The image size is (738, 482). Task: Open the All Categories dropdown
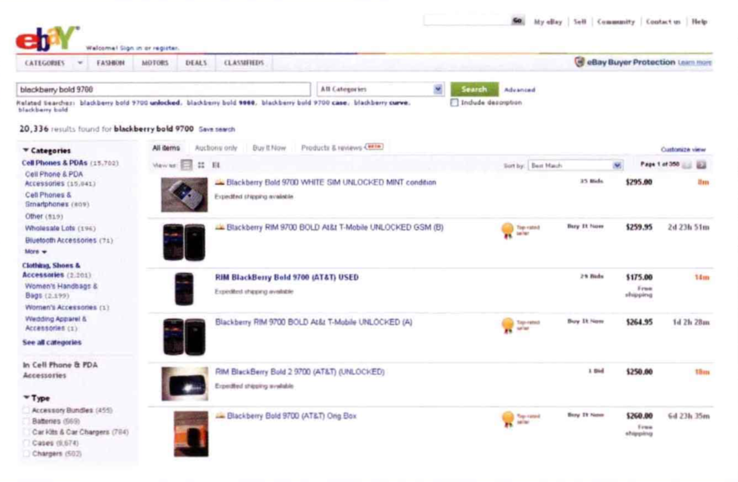381,89
